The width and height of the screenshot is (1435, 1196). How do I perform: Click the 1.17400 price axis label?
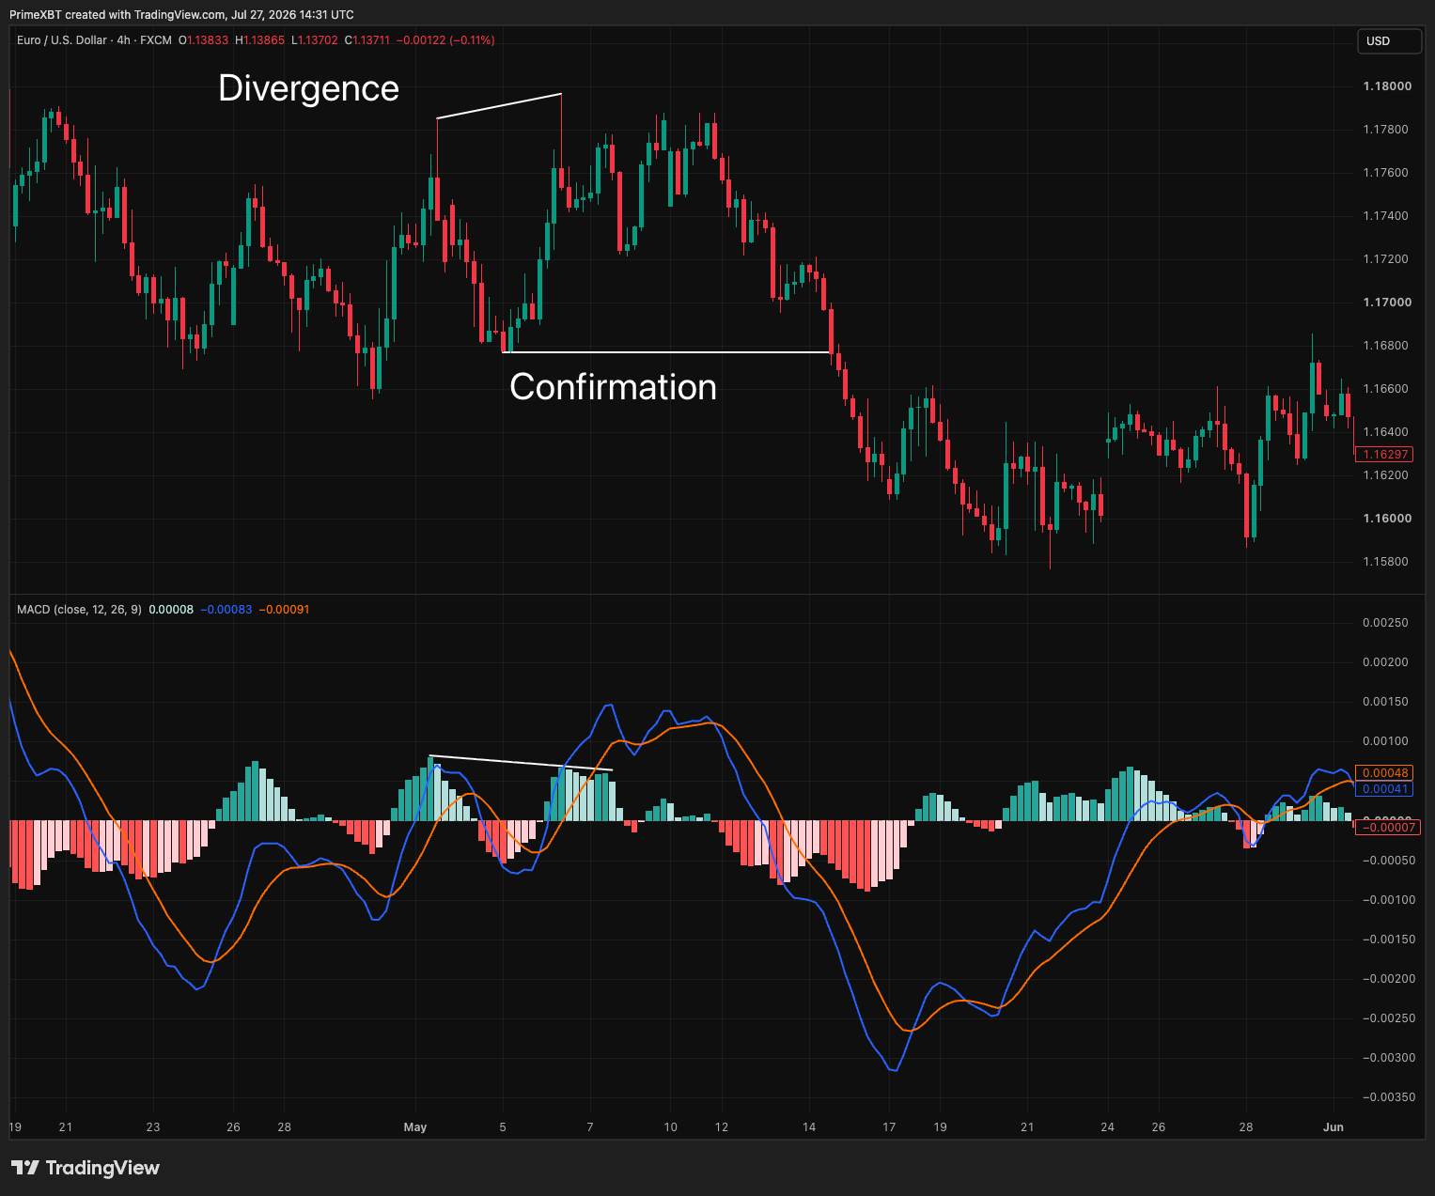tap(1387, 216)
